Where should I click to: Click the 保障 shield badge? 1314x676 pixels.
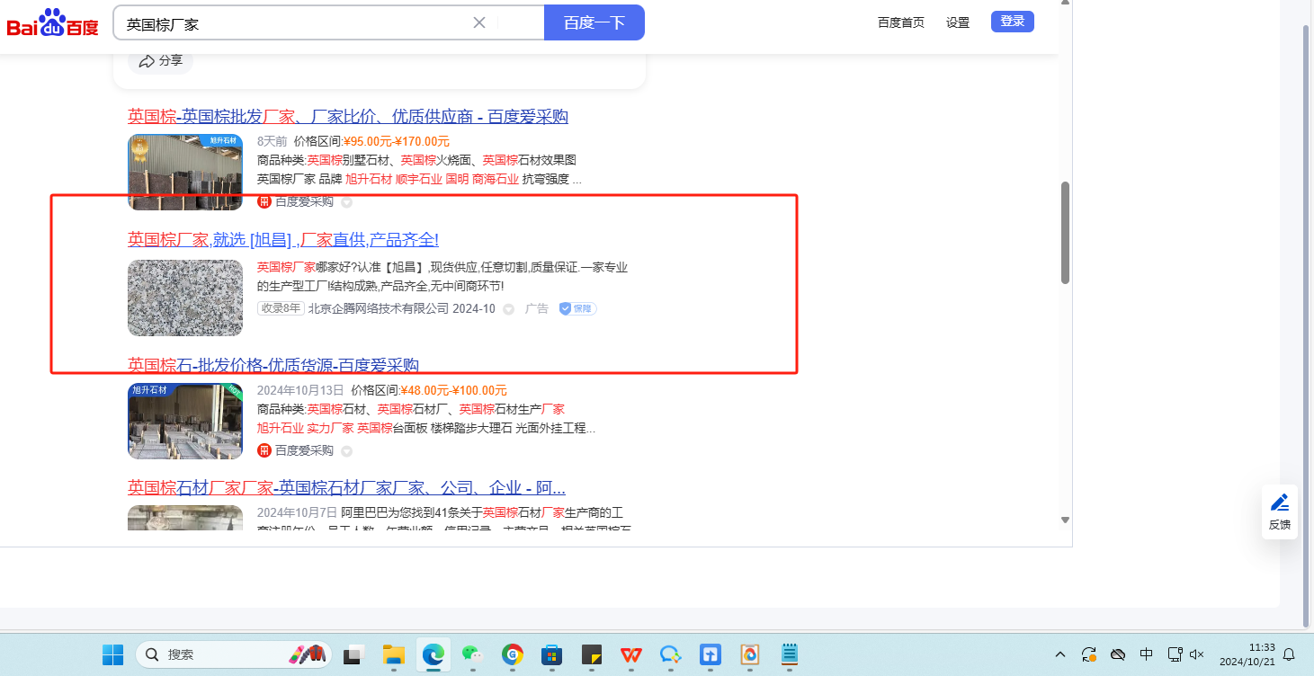(x=577, y=308)
